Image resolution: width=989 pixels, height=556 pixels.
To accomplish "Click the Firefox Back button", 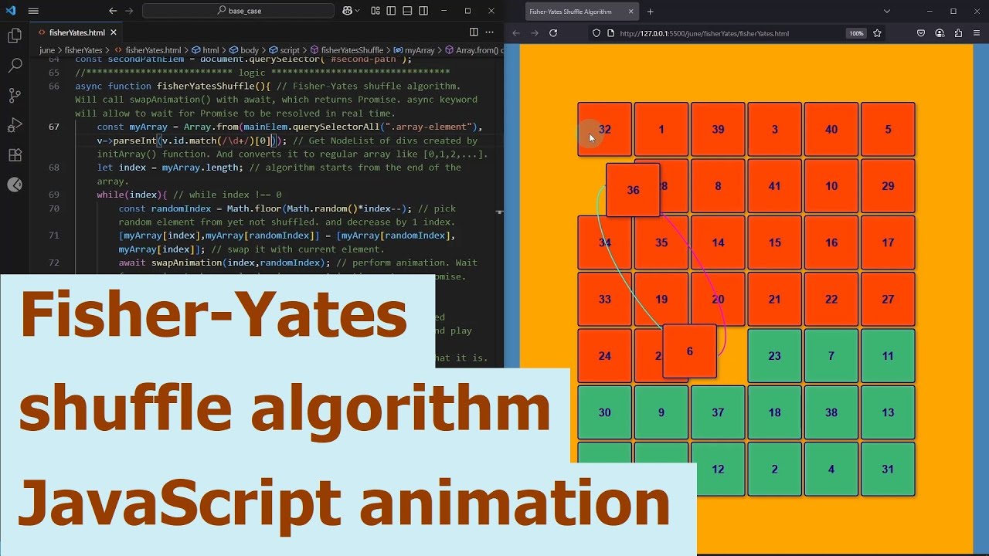I will click(x=516, y=33).
